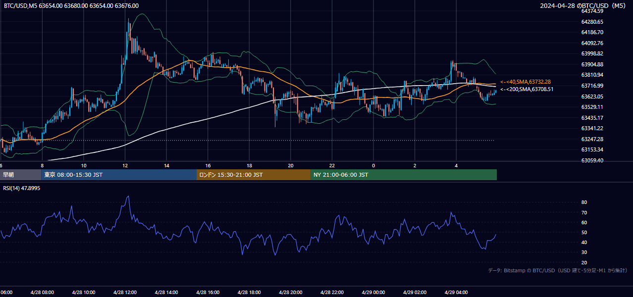Click the 4/29 00:00 date axis label
Image resolution: width=633 pixels, height=297 pixels.
coord(373,293)
